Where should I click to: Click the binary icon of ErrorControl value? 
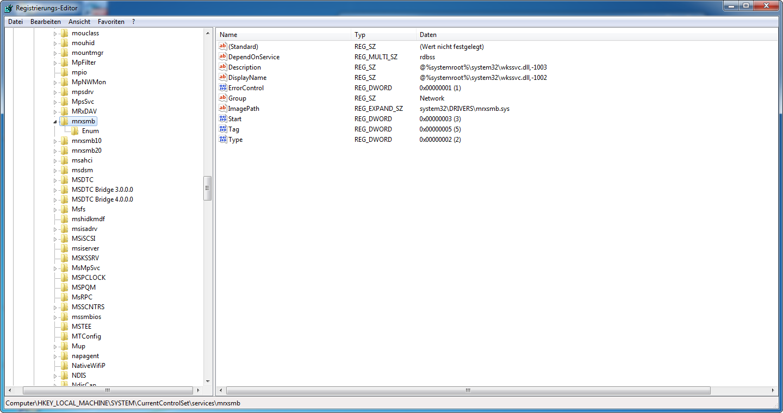pos(222,87)
